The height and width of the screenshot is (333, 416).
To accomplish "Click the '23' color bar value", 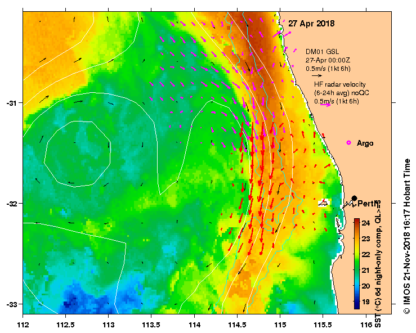I will [x=366, y=239].
